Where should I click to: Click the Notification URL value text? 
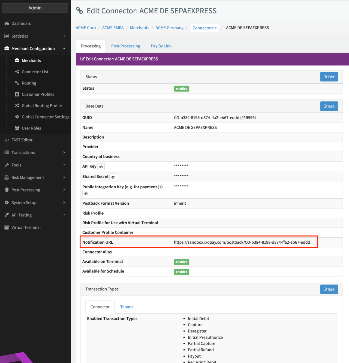pyautogui.click(x=242, y=242)
